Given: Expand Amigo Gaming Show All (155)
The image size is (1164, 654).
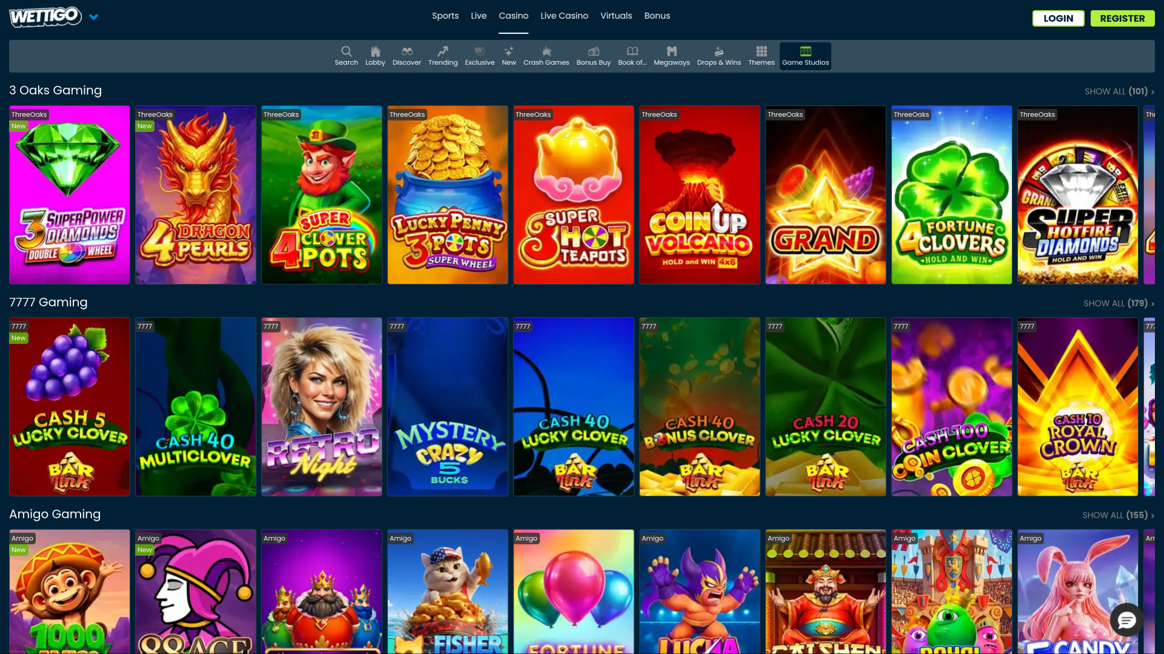Looking at the screenshot, I should (1118, 515).
